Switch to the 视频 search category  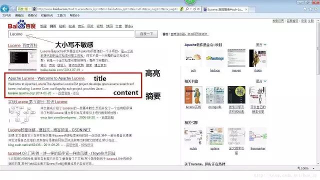coord(100,26)
